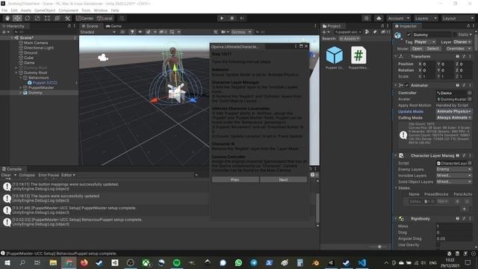The image size is (478, 269).
Task: Filter Project search by label icon
Action: click(375, 31)
